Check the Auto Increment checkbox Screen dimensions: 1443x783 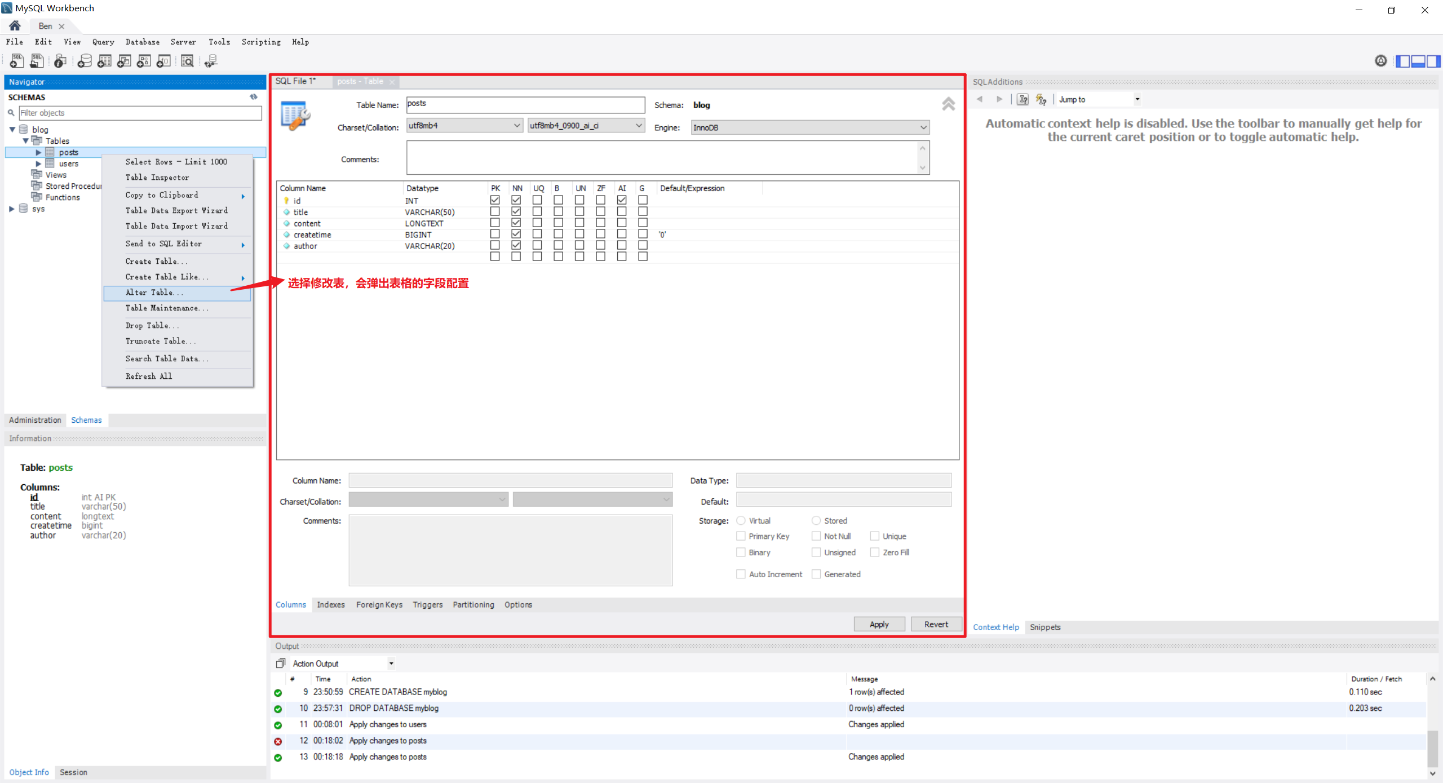[741, 574]
